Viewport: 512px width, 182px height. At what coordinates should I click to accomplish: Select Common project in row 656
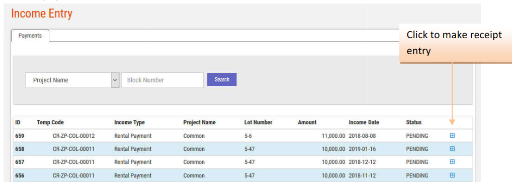[x=194, y=175]
